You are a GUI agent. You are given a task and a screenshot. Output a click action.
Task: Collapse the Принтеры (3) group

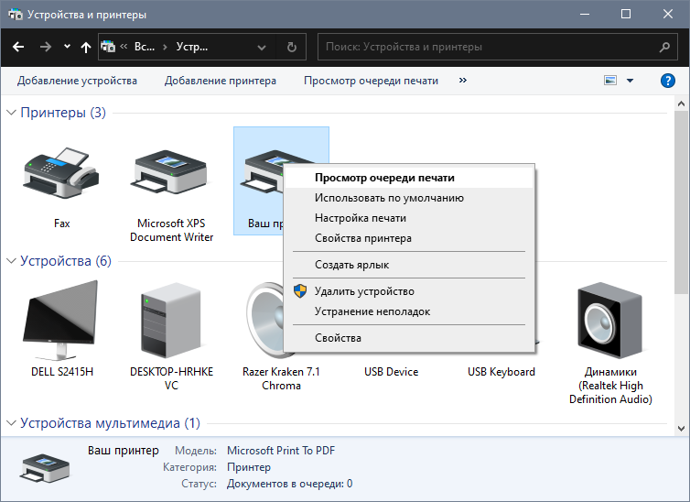point(12,113)
